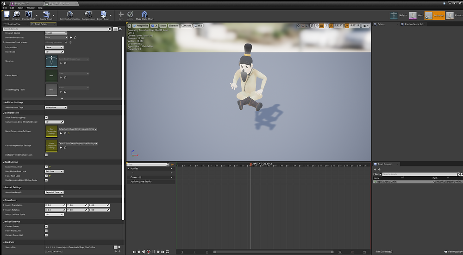463x255 pixels.
Task: Open the Window menu
Action: pos(31,8)
